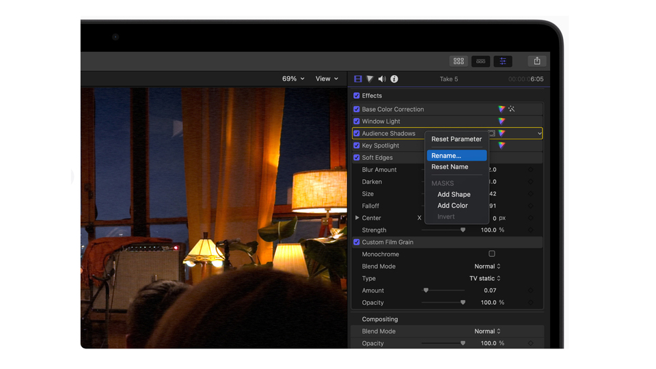Open the Audio inspector speaker icon

tap(382, 79)
